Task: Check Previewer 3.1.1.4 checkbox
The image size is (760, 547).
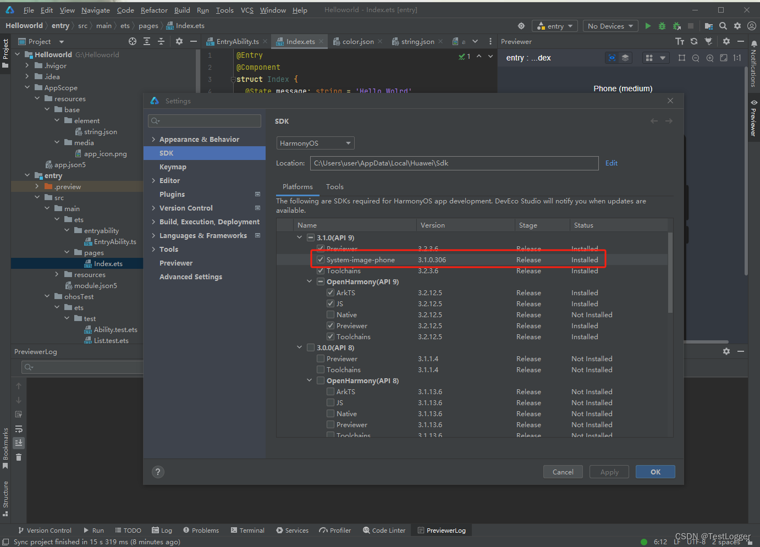Action: pyautogui.click(x=321, y=358)
